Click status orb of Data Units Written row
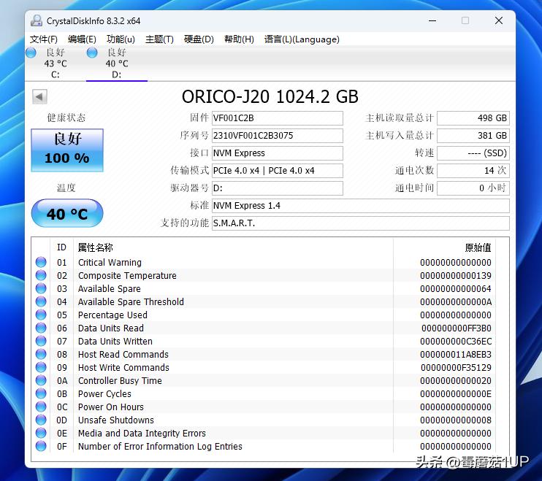 tap(41, 341)
